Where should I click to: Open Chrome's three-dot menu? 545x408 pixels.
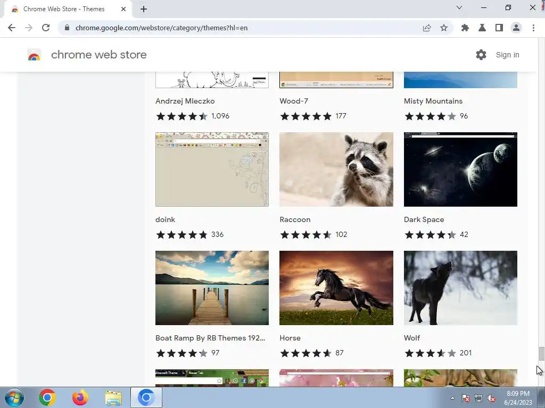[533, 28]
